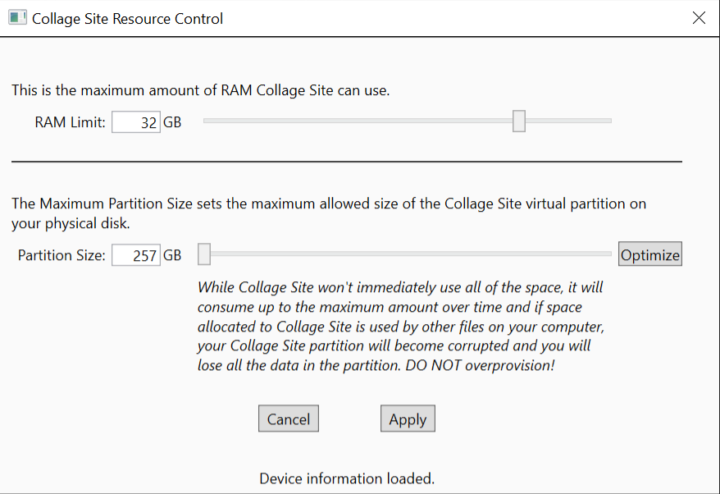Screen dimensions: 720x494
Task: Click the RAM Limit value field
Action: pyautogui.click(x=136, y=122)
